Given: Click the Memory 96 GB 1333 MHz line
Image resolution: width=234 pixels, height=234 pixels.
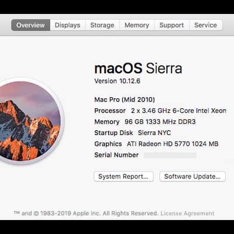Looking at the screenshot, I should pos(145,122).
